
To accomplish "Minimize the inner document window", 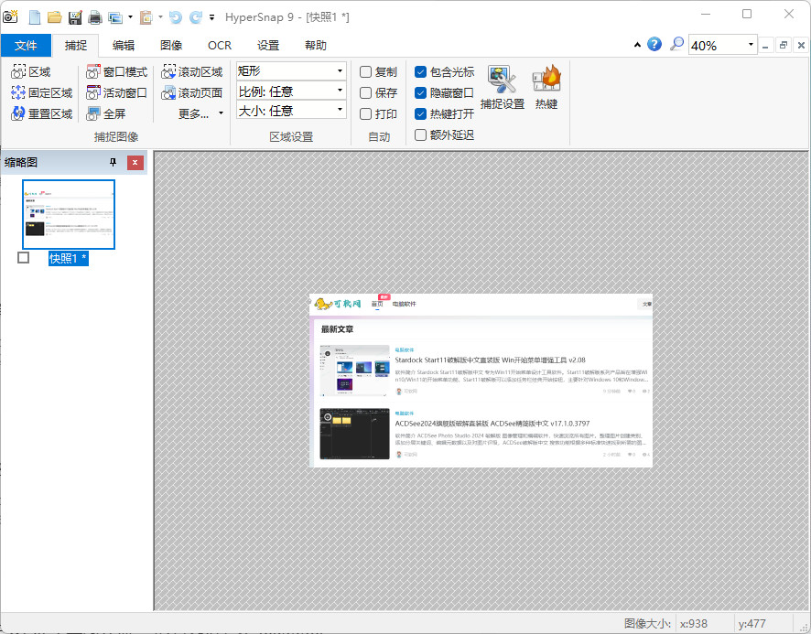I will pos(765,46).
